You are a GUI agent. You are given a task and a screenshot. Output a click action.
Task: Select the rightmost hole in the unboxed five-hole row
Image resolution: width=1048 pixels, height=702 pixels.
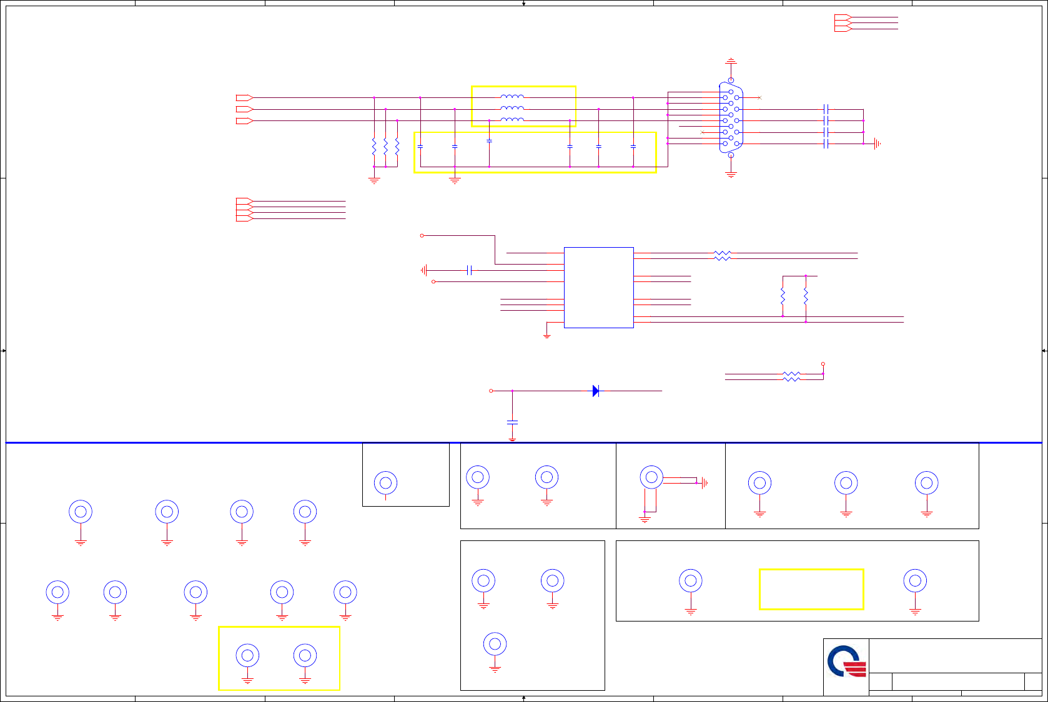pos(345,592)
